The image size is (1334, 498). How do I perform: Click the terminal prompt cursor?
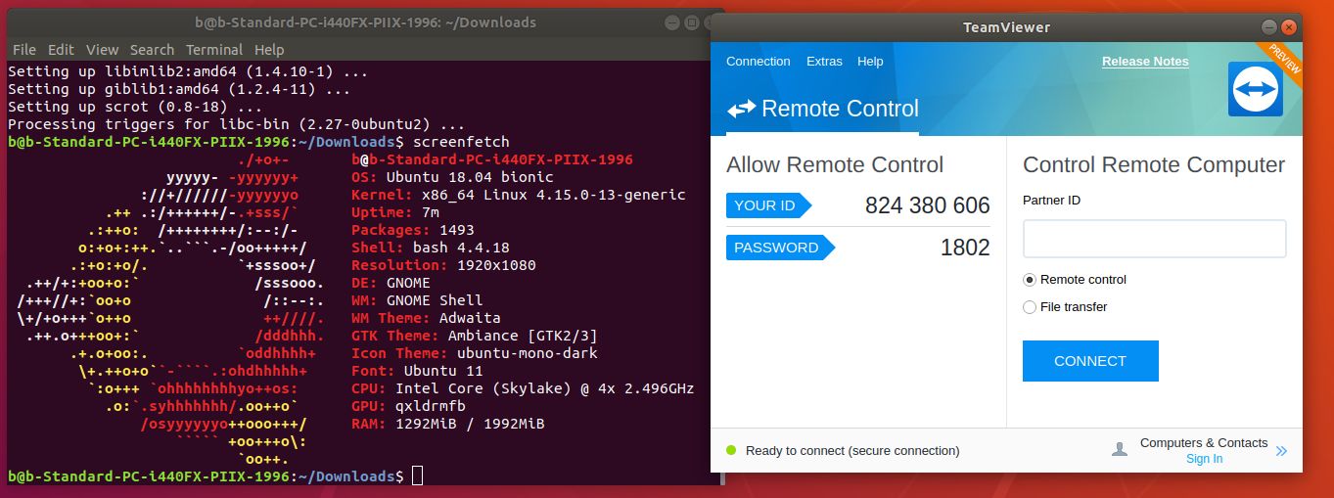[418, 476]
